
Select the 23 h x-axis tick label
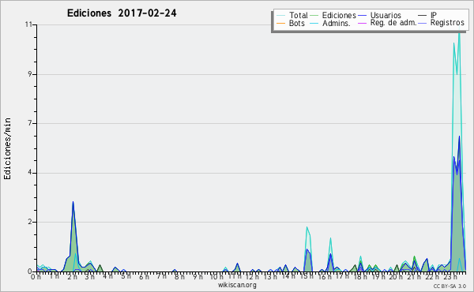tap(450, 276)
